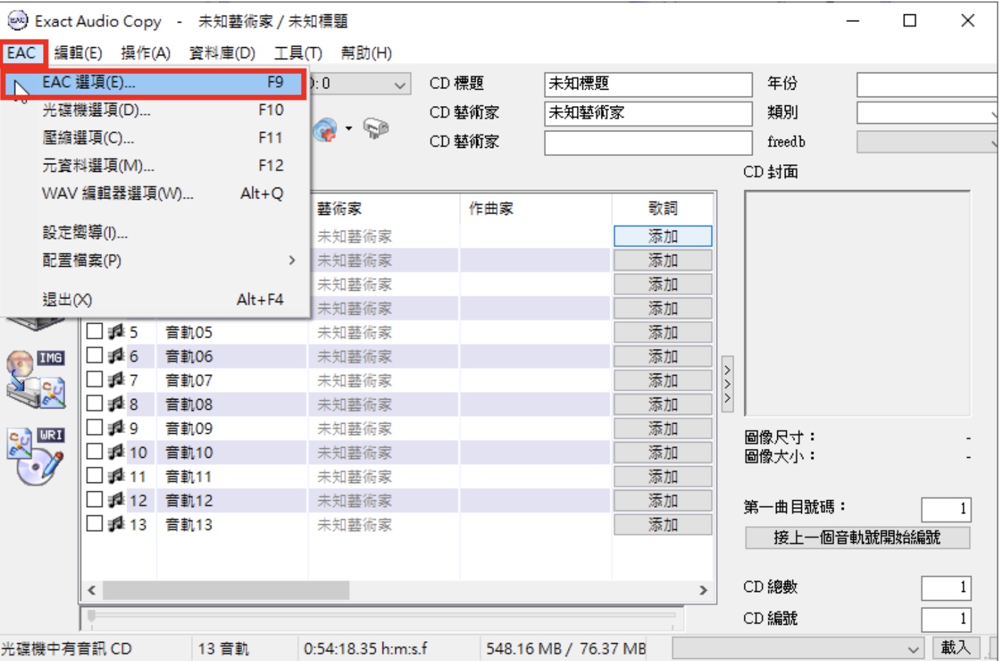The width and height of the screenshot is (999, 661).
Task: Click 接上一個音軌號開始編號 button
Action: coord(857,537)
